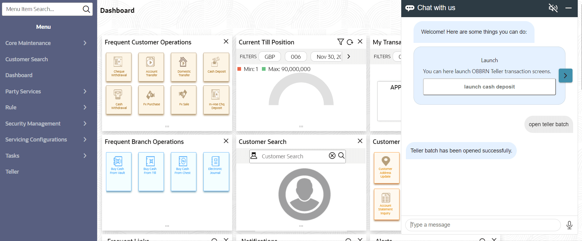Open Teller from the side menu
The height and width of the screenshot is (241, 582).
tap(12, 172)
